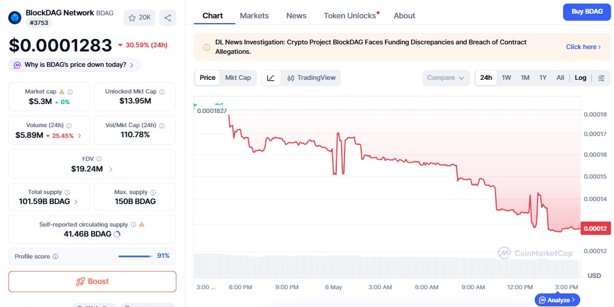Click the news banner info icon
The image size is (614, 307).
[x=207, y=47]
